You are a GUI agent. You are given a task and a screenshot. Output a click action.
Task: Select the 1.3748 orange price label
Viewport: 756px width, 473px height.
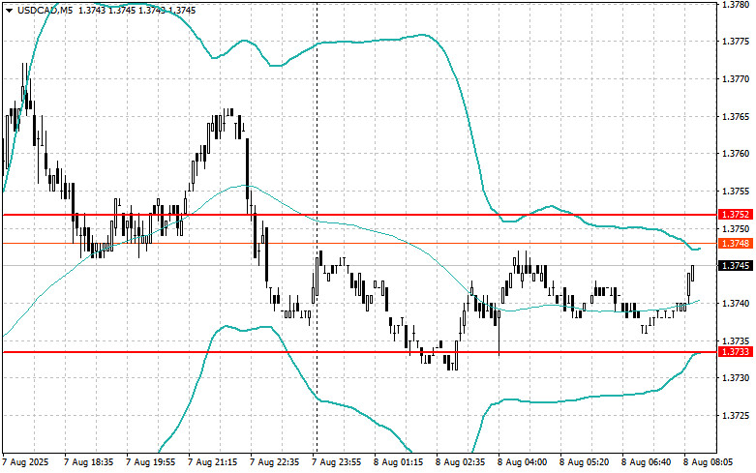click(736, 243)
